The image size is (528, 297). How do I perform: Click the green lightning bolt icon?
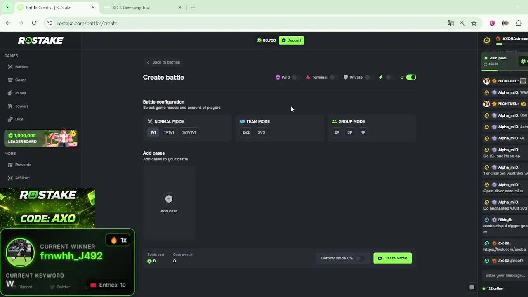(x=381, y=78)
